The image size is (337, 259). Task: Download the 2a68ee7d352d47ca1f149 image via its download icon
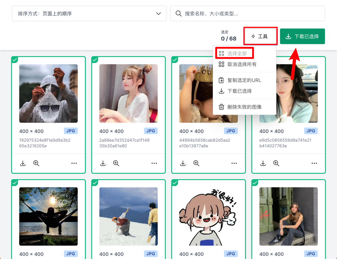tap(103, 163)
